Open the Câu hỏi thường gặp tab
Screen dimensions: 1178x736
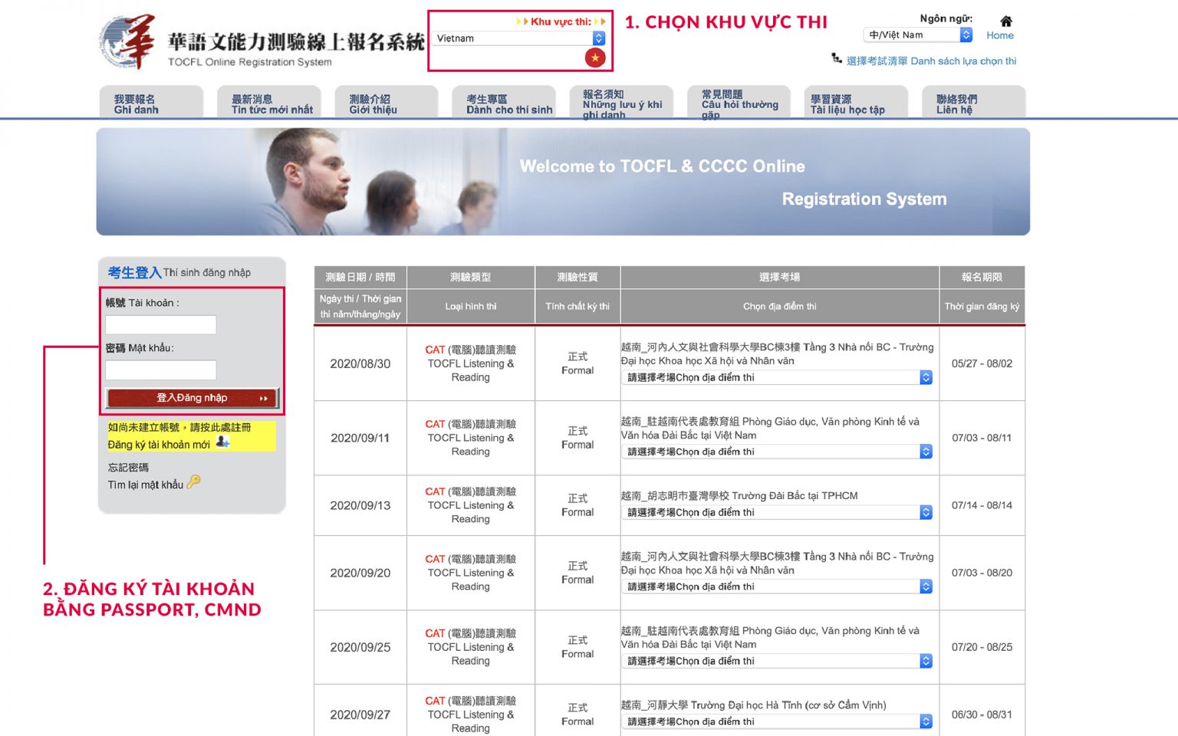tap(739, 103)
